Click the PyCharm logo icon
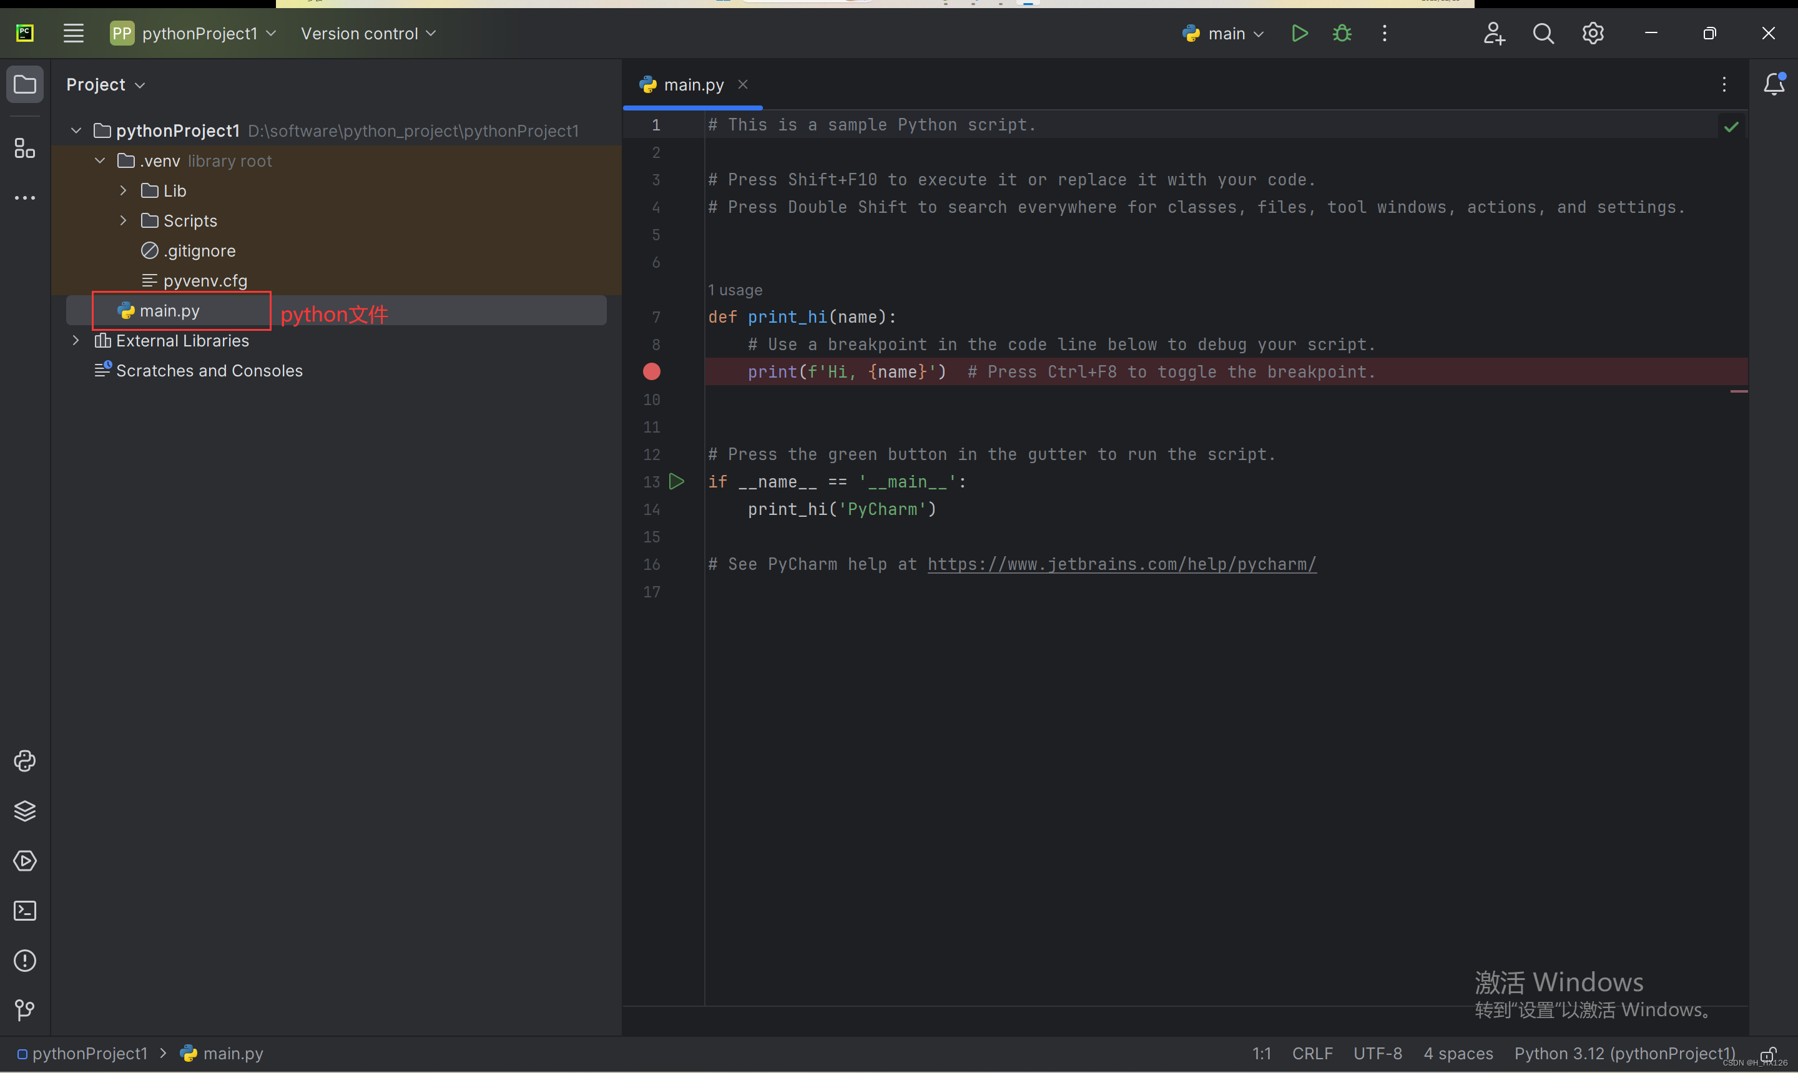Image resolution: width=1798 pixels, height=1073 pixels. [x=24, y=33]
